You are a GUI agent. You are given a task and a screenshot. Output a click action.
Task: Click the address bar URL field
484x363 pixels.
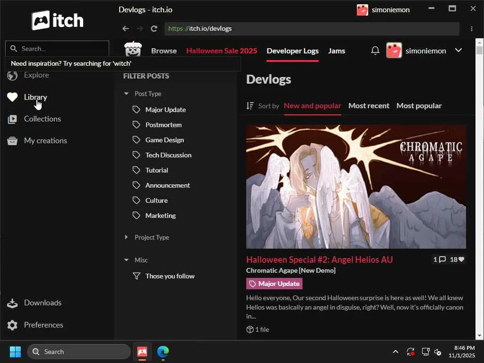point(312,29)
